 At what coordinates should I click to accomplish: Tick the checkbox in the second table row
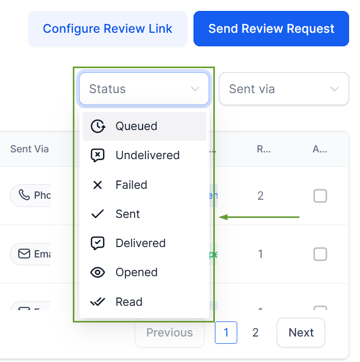click(x=320, y=254)
